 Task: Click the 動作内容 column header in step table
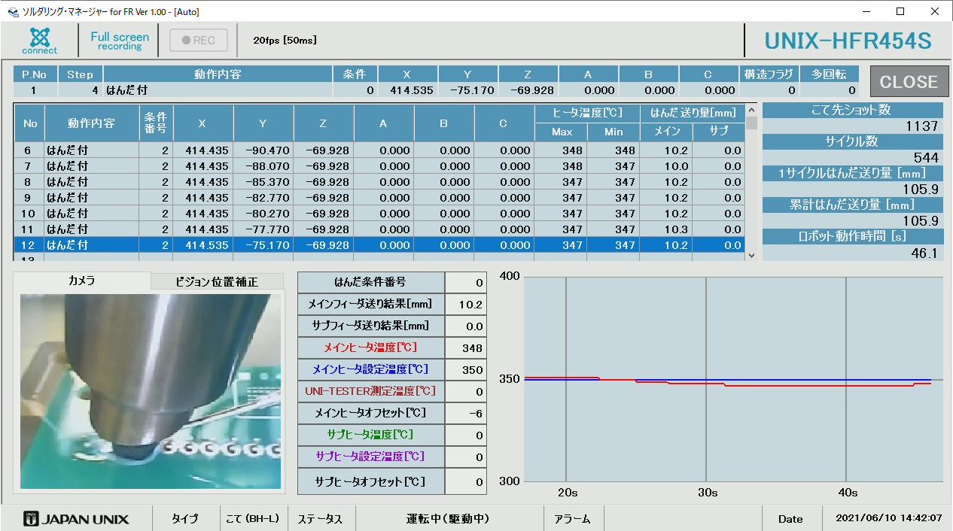(x=92, y=123)
